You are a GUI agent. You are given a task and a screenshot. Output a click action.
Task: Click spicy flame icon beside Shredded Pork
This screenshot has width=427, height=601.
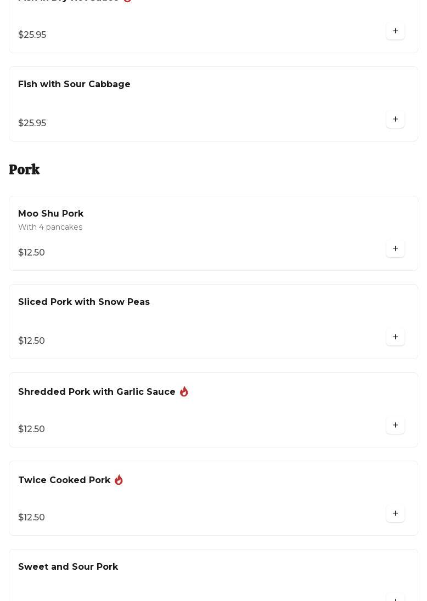pyautogui.click(x=184, y=392)
